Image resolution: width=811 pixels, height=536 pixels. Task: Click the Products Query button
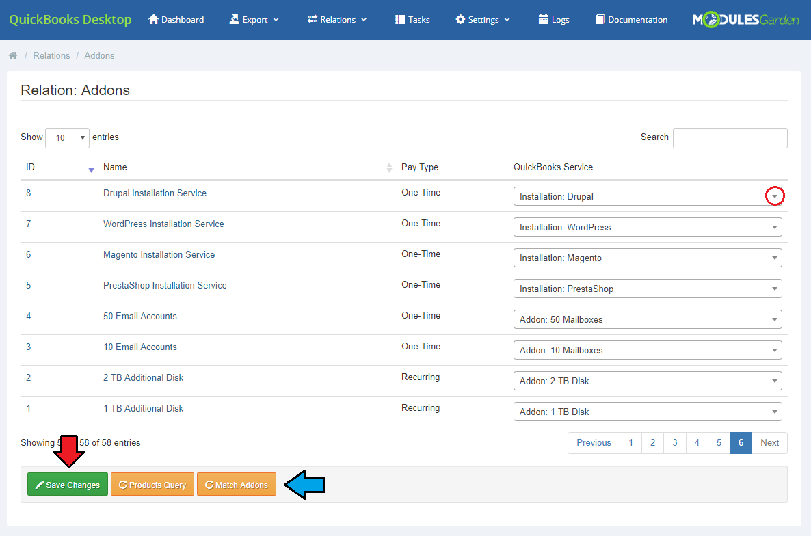[152, 484]
